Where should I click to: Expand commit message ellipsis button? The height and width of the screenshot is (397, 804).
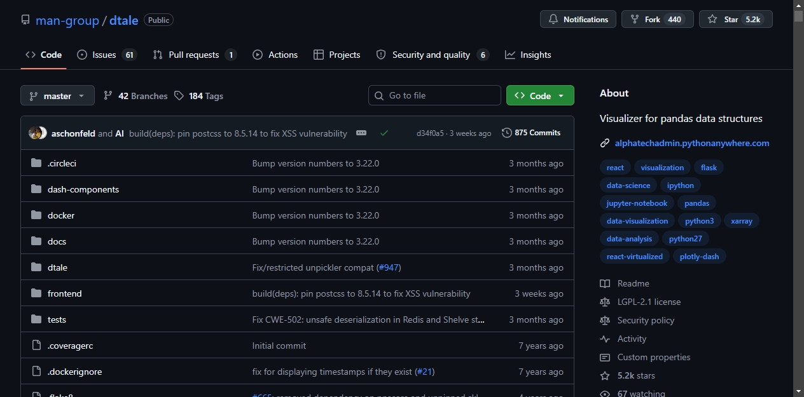pos(361,133)
